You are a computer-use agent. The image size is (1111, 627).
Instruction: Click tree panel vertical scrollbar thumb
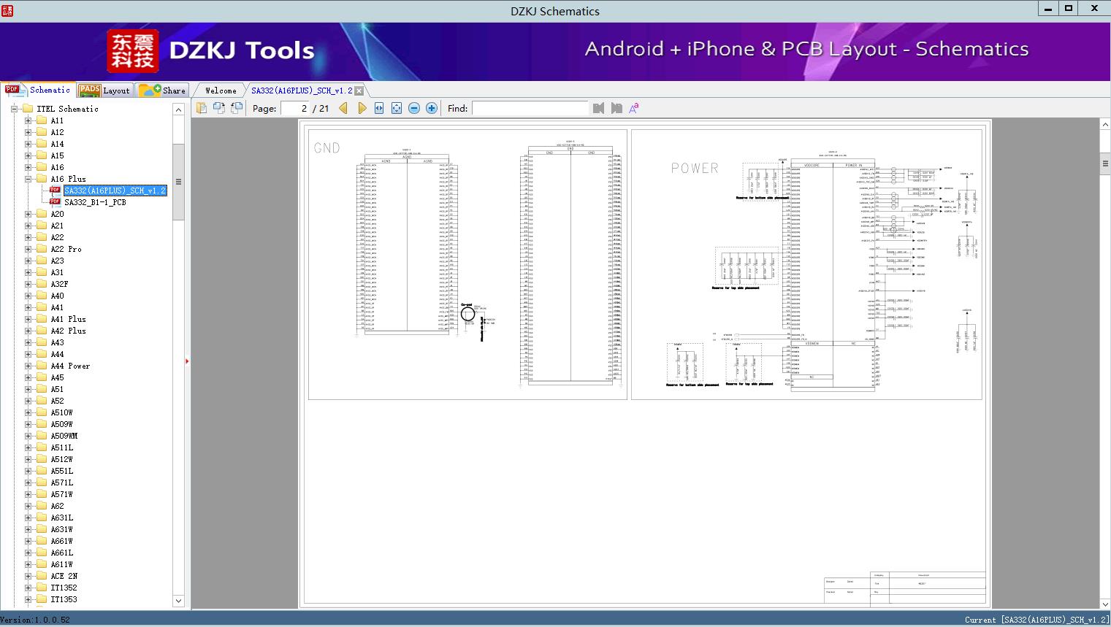pos(178,182)
